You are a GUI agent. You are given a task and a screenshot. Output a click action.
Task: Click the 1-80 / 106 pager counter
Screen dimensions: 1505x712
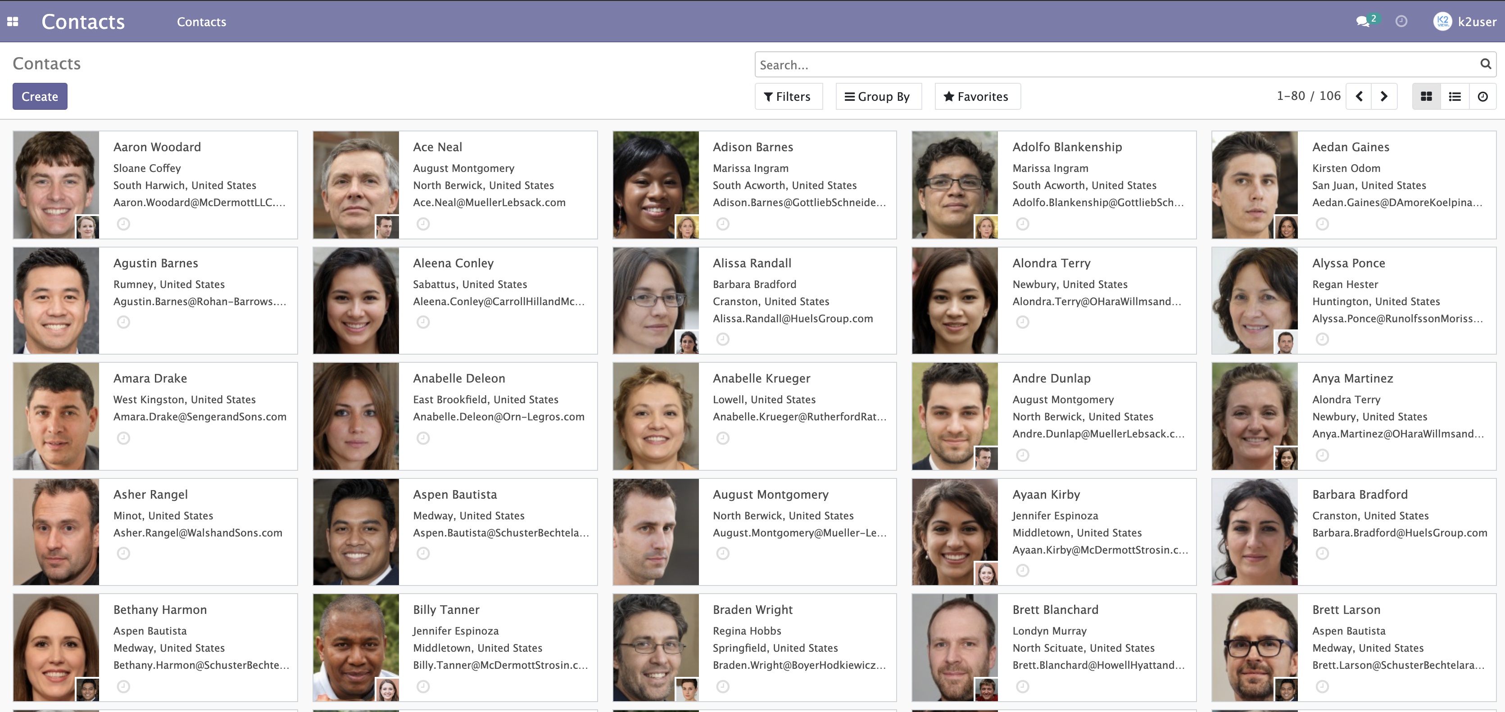(x=1308, y=96)
